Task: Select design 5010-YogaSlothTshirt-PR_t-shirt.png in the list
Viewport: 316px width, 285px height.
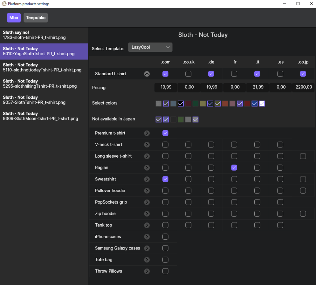Action: [x=44, y=52]
